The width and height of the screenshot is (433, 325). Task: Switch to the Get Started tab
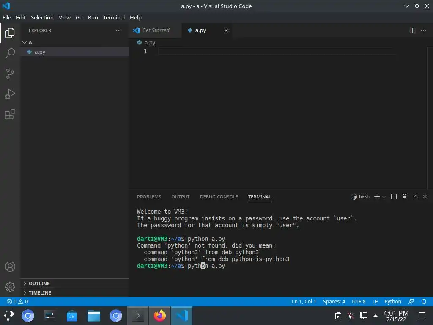tap(155, 30)
